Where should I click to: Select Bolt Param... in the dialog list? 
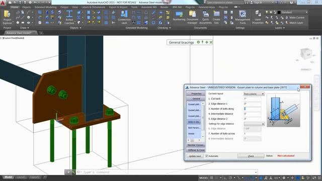pos(194,128)
